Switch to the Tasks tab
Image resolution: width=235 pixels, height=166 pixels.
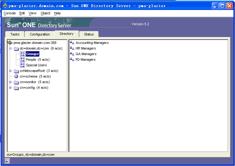pos(15,34)
